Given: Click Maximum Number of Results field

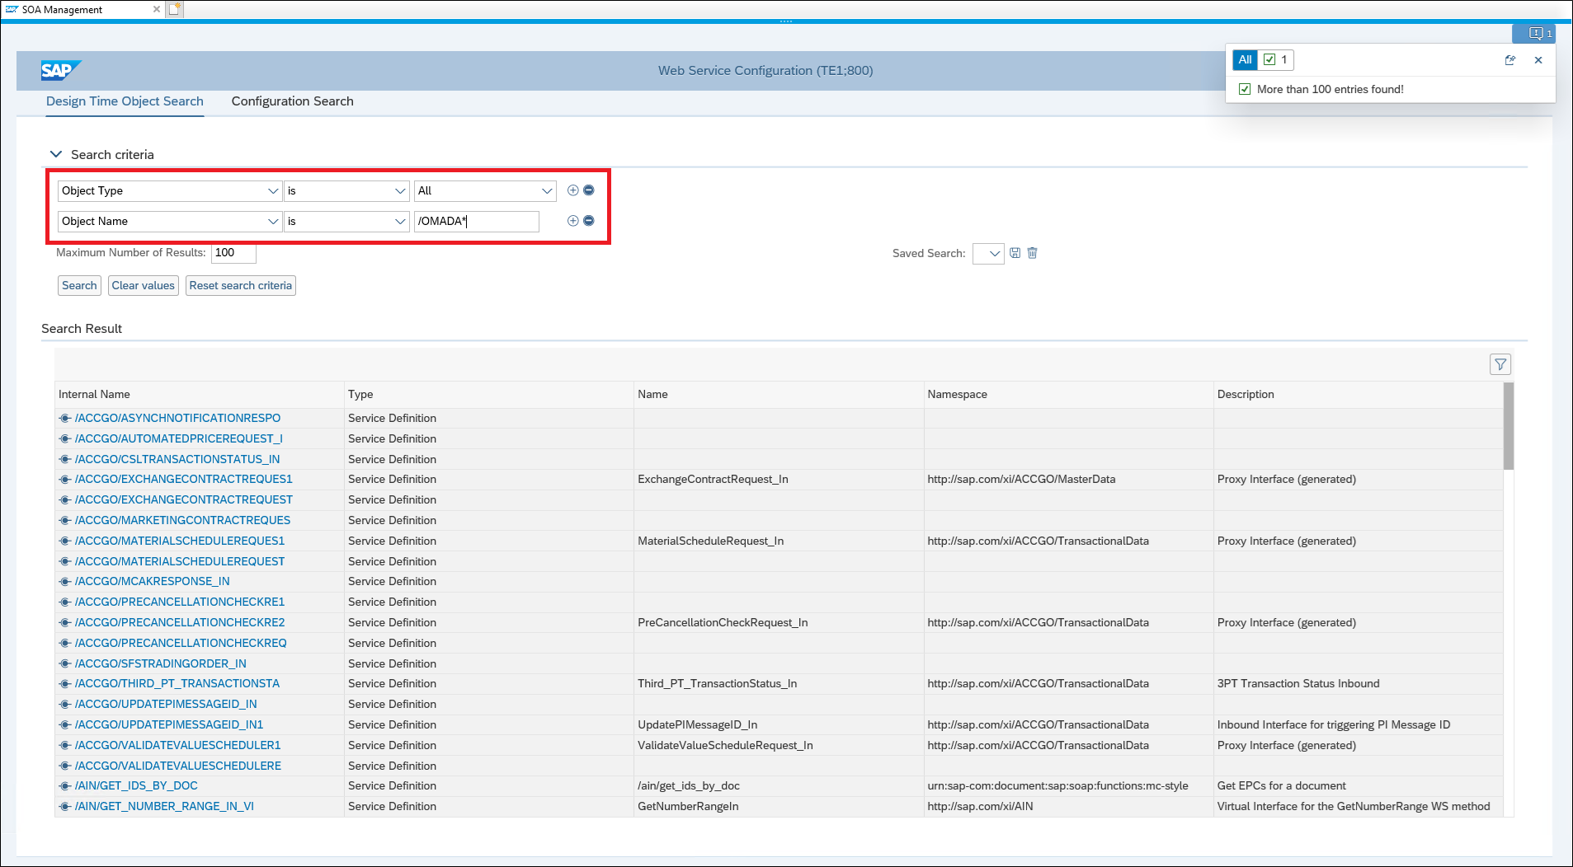Looking at the screenshot, I should [233, 253].
